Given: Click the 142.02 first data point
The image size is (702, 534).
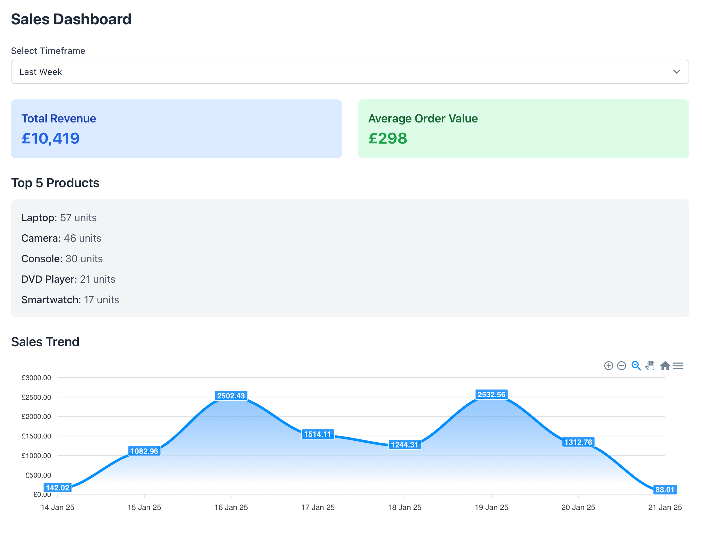Looking at the screenshot, I should 58,488.
